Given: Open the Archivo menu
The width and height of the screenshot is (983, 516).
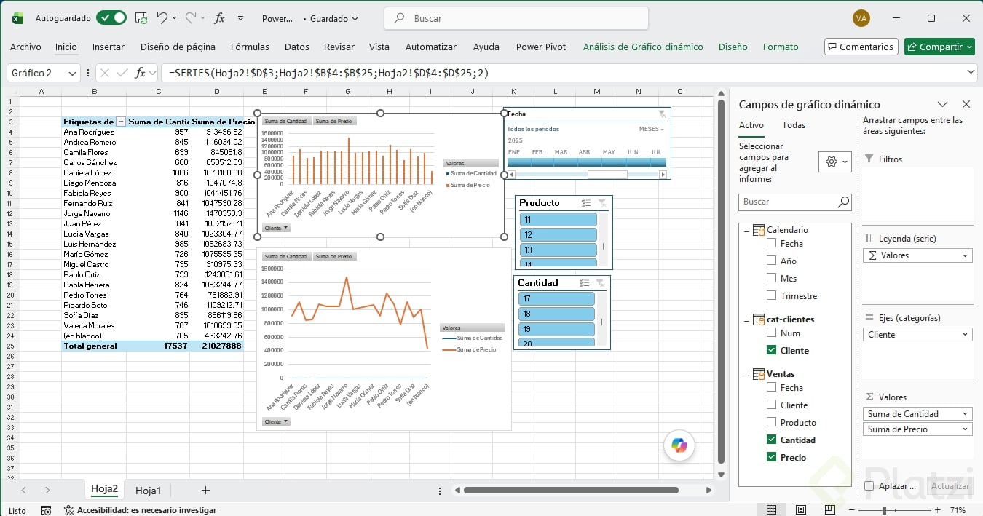Looking at the screenshot, I should coord(25,47).
